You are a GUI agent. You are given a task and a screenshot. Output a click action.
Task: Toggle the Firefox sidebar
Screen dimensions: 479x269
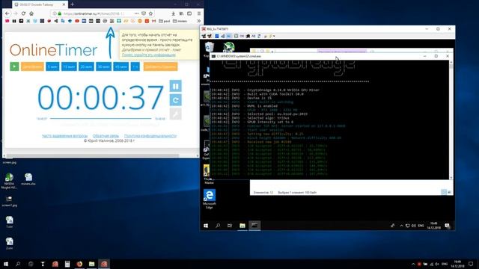click(189, 13)
